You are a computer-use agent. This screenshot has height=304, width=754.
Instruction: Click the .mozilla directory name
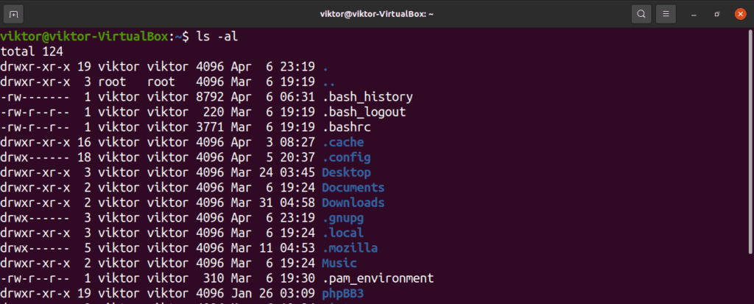tap(350, 248)
